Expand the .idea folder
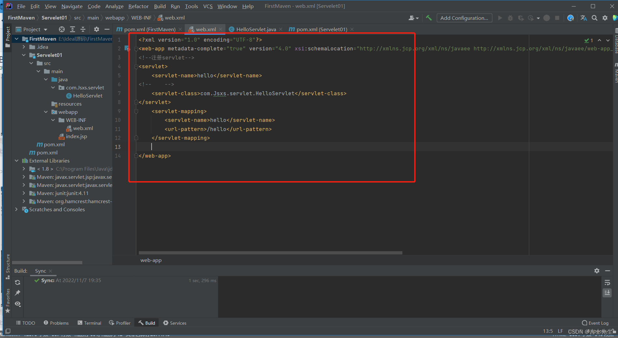The image size is (618, 338). tap(24, 47)
